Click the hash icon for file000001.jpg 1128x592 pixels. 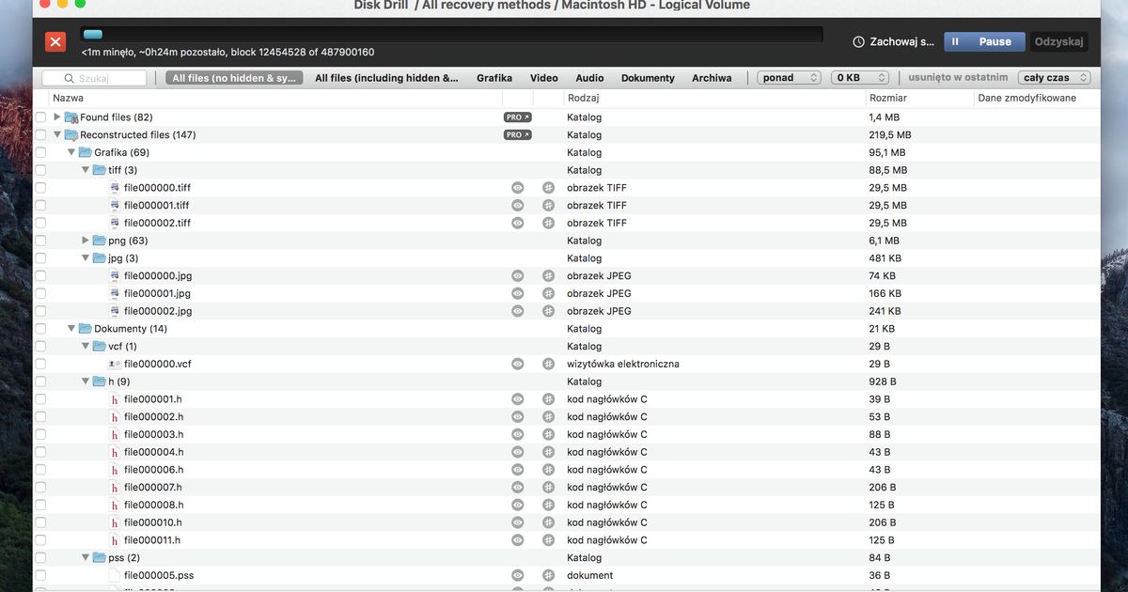[548, 293]
